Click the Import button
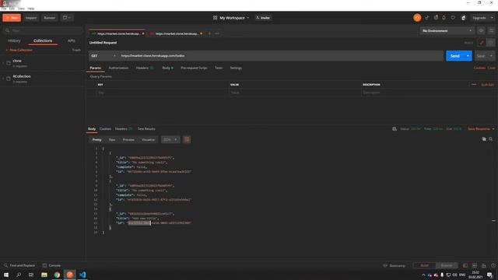The image size is (498, 280). (31, 18)
